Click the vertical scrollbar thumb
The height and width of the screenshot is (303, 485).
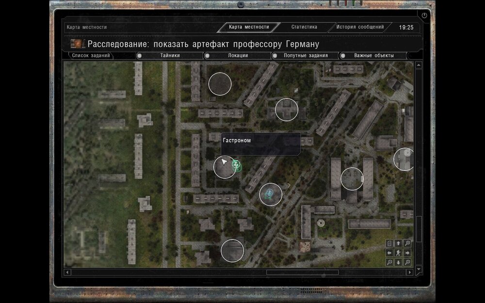pyautogui.click(x=419, y=229)
